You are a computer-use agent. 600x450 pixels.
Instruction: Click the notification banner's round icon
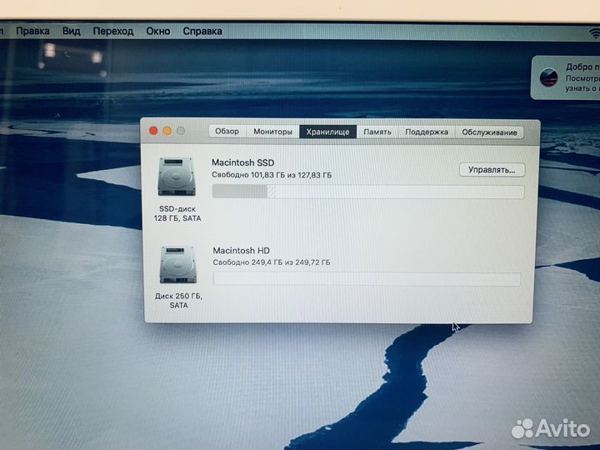pos(548,77)
